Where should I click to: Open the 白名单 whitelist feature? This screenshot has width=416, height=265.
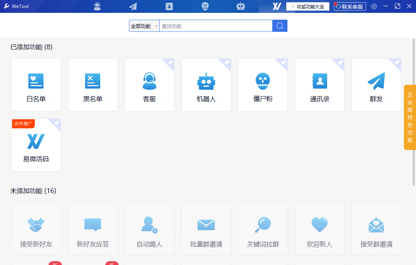36,85
